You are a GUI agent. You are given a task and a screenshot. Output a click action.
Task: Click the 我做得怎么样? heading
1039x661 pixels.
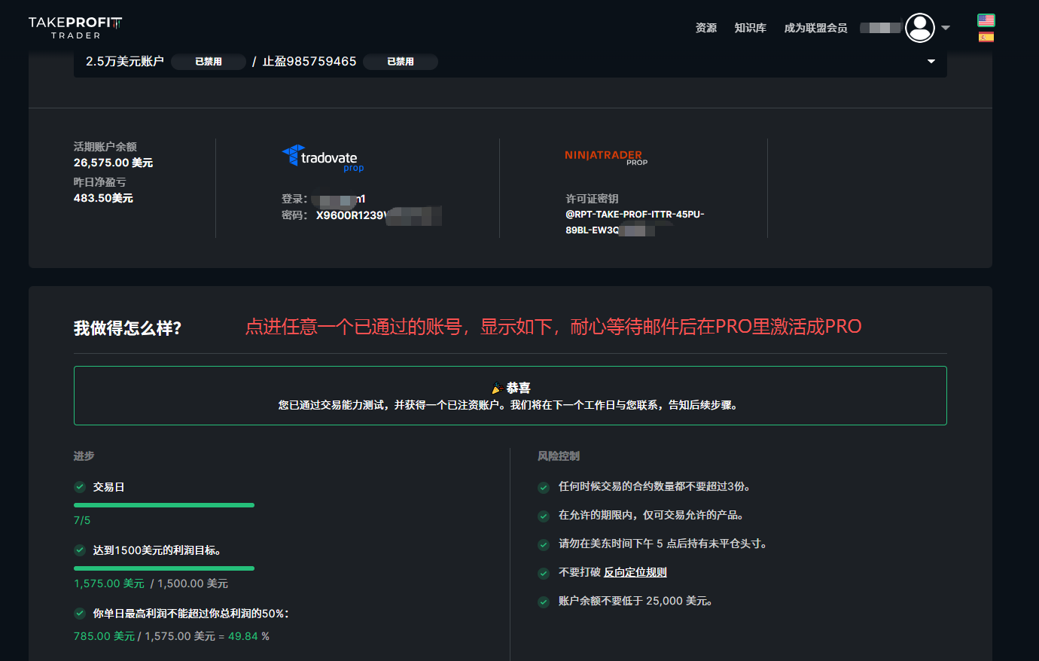(x=128, y=328)
